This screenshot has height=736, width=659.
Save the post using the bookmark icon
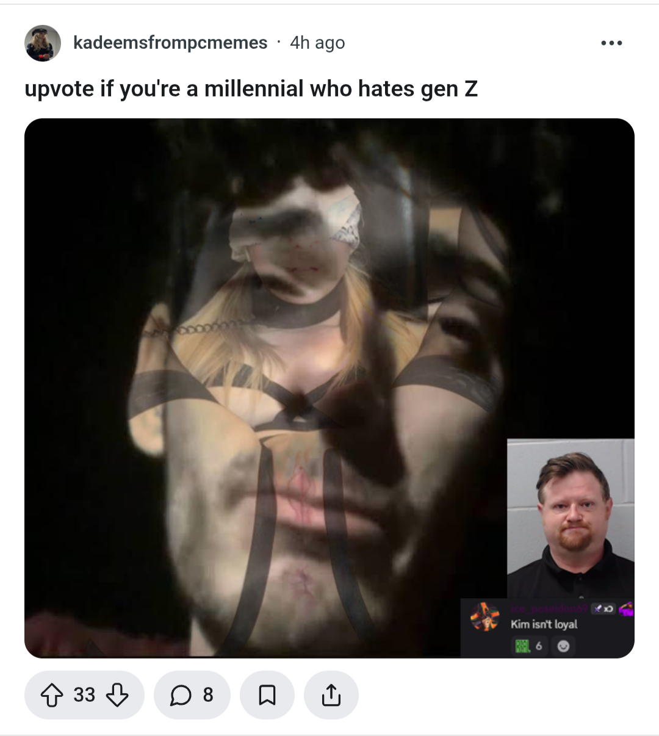coord(267,695)
